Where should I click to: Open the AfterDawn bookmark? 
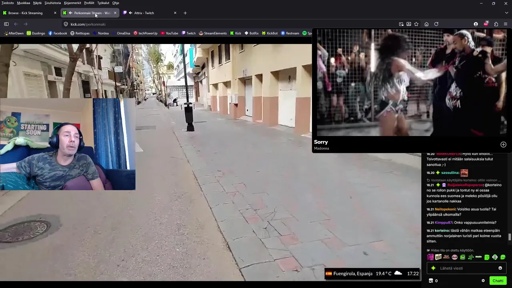13,33
